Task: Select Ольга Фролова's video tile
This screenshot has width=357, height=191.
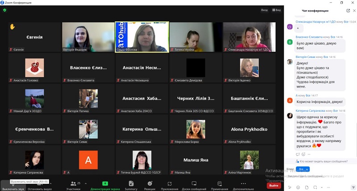Action: point(142,37)
